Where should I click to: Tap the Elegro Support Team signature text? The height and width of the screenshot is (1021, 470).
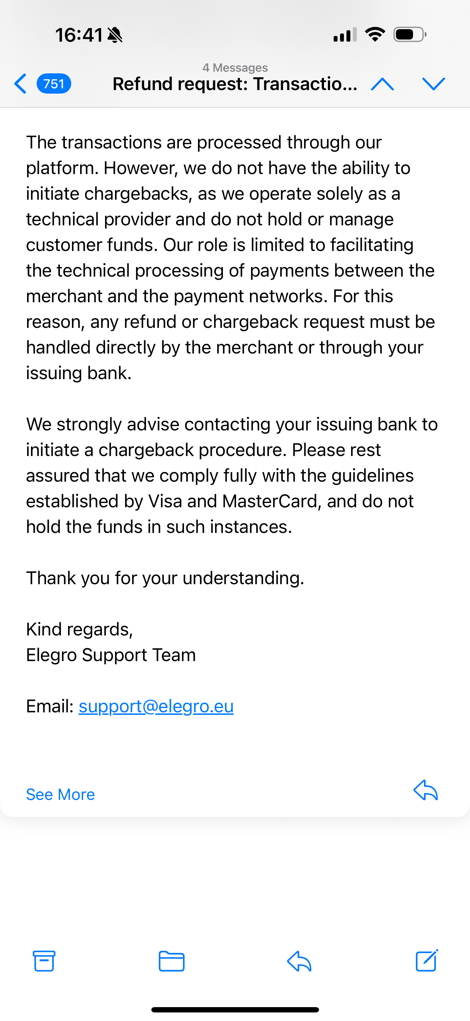coord(111,655)
